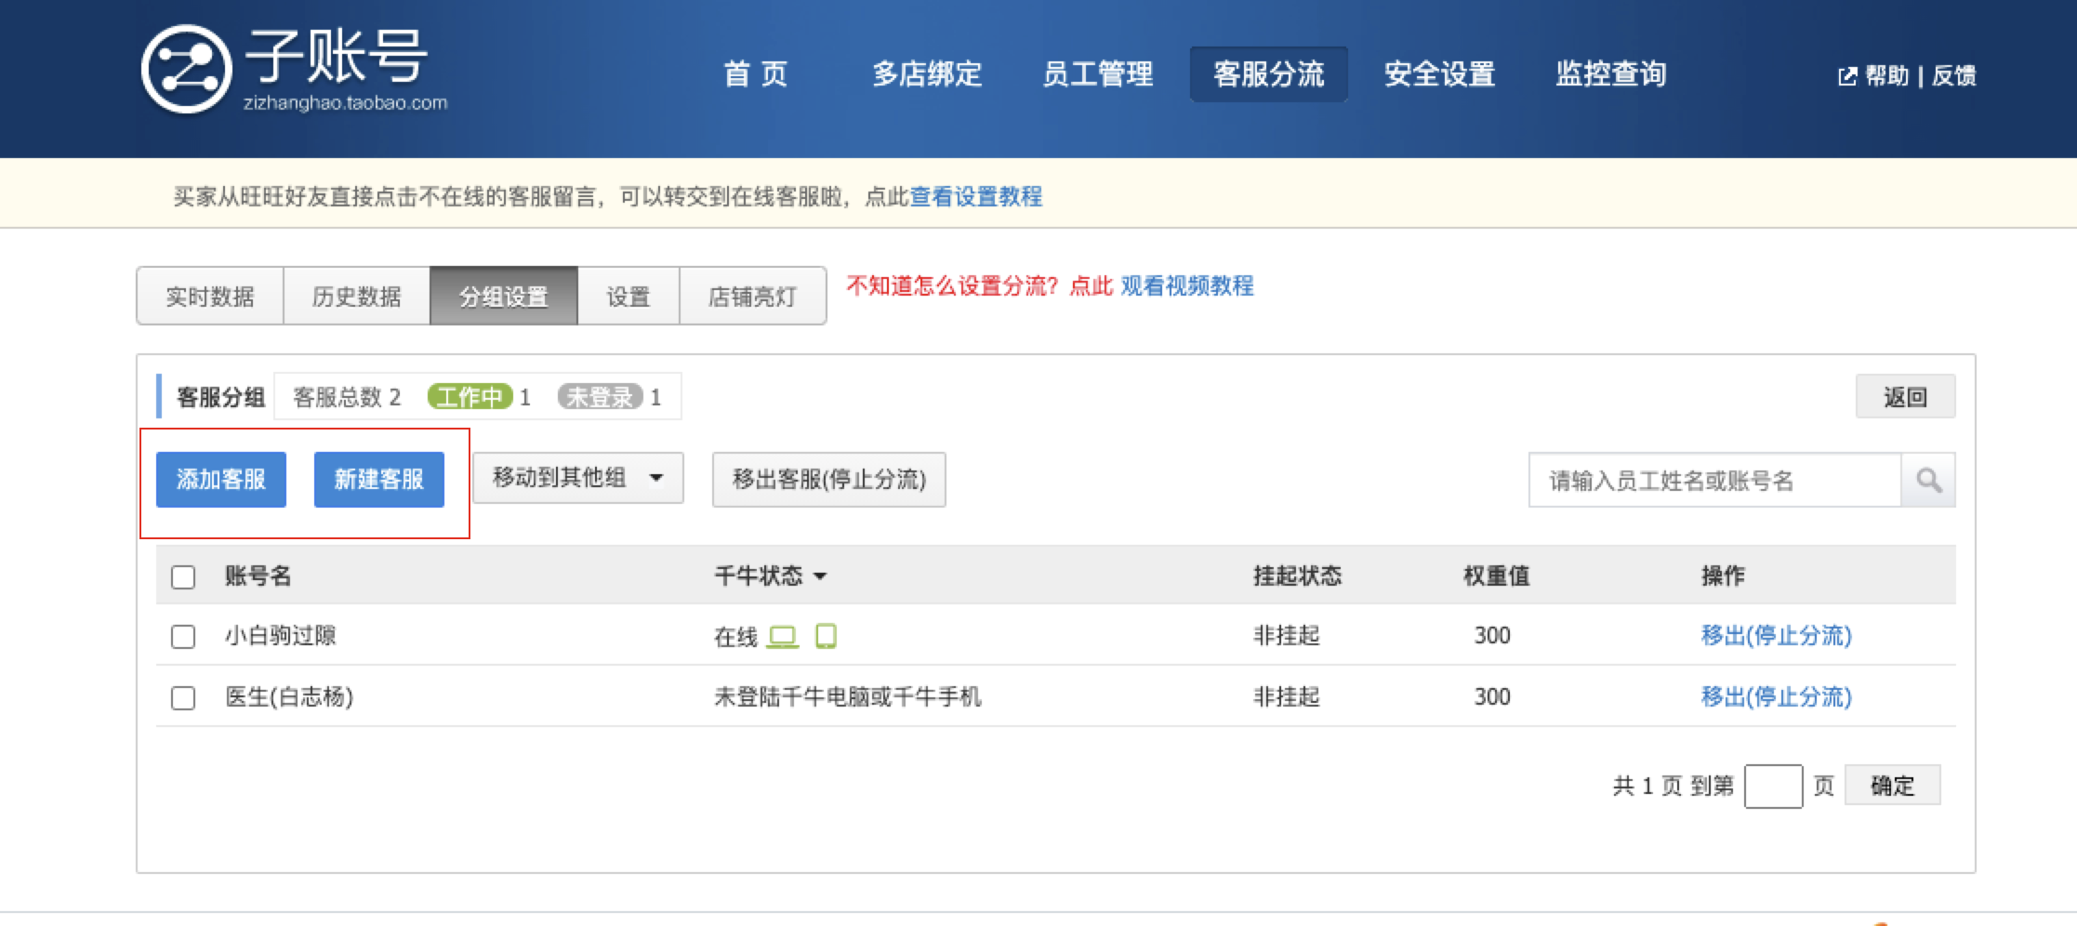Toggle the select-all checkbox in table header
2077x926 pixels.
183,577
